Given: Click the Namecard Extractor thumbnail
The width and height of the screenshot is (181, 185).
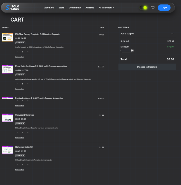Looking at the screenshot, I should pos(7,150).
